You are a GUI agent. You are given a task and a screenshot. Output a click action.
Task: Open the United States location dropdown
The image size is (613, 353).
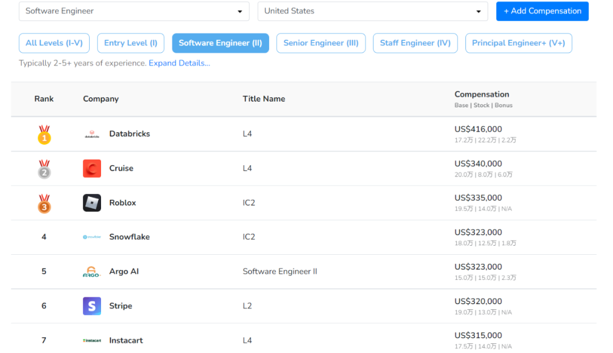[372, 11]
